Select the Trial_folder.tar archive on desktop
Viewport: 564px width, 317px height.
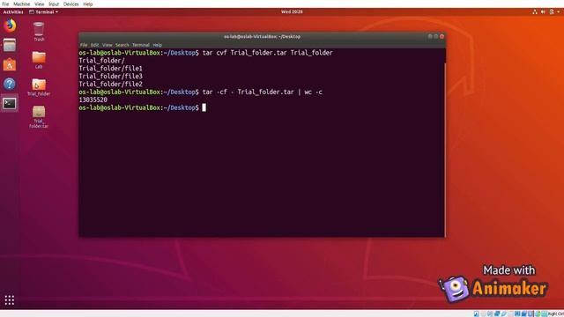coord(39,117)
